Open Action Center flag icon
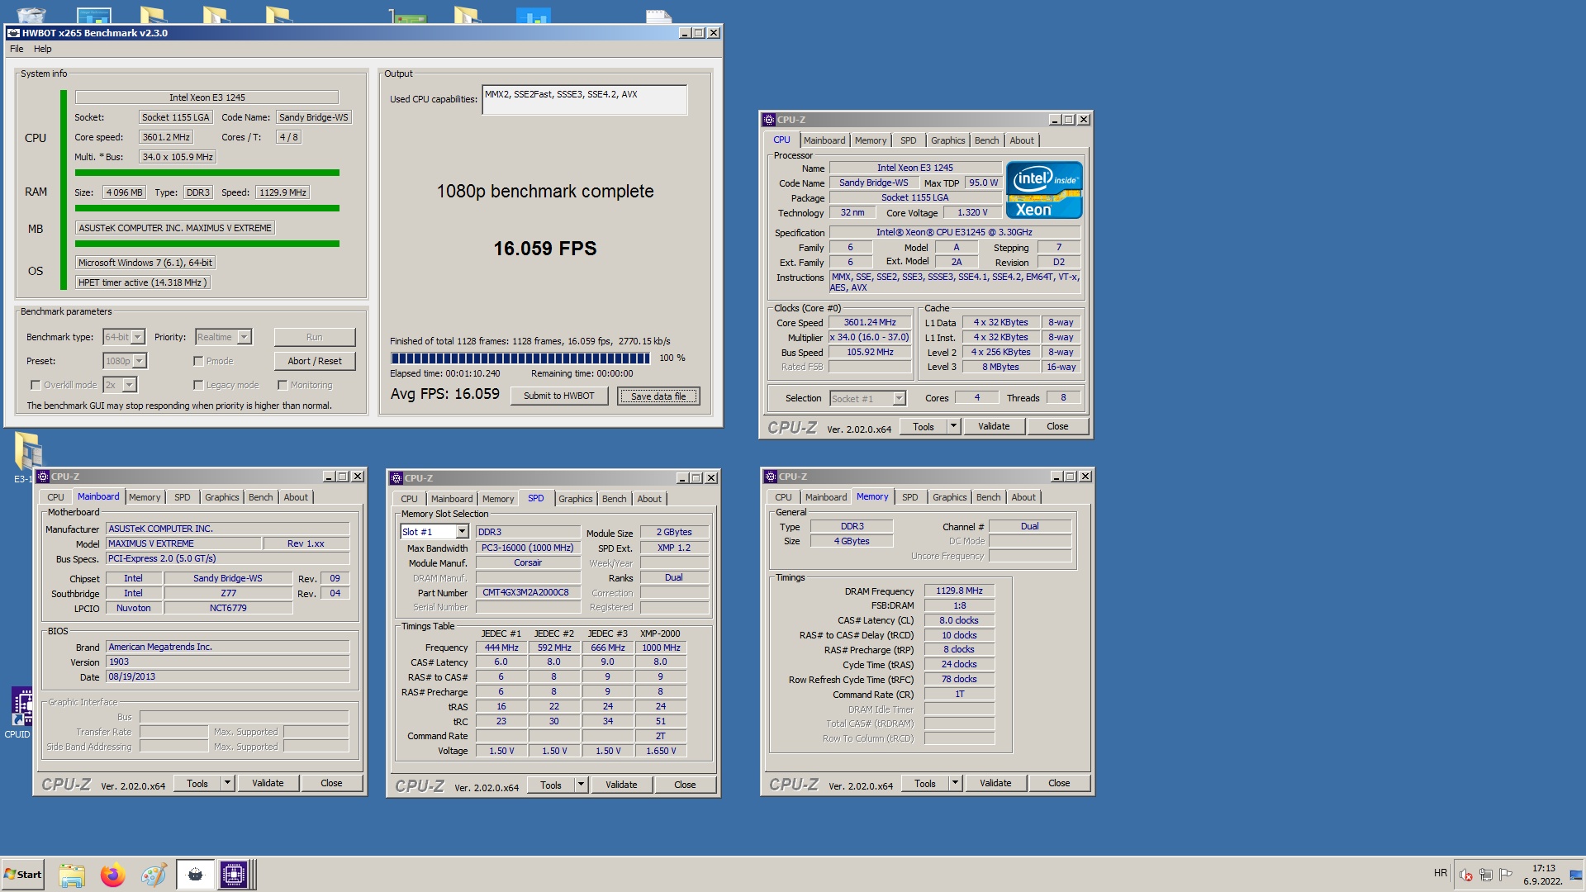This screenshot has height=892, width=1586. (1506, 875)
